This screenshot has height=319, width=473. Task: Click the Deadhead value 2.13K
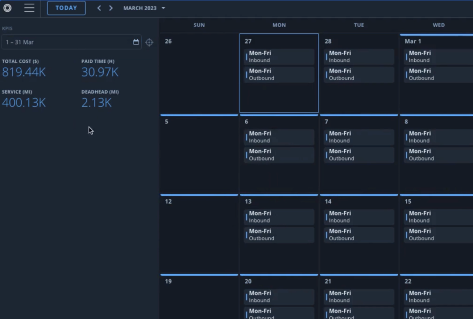pos(96,103)
